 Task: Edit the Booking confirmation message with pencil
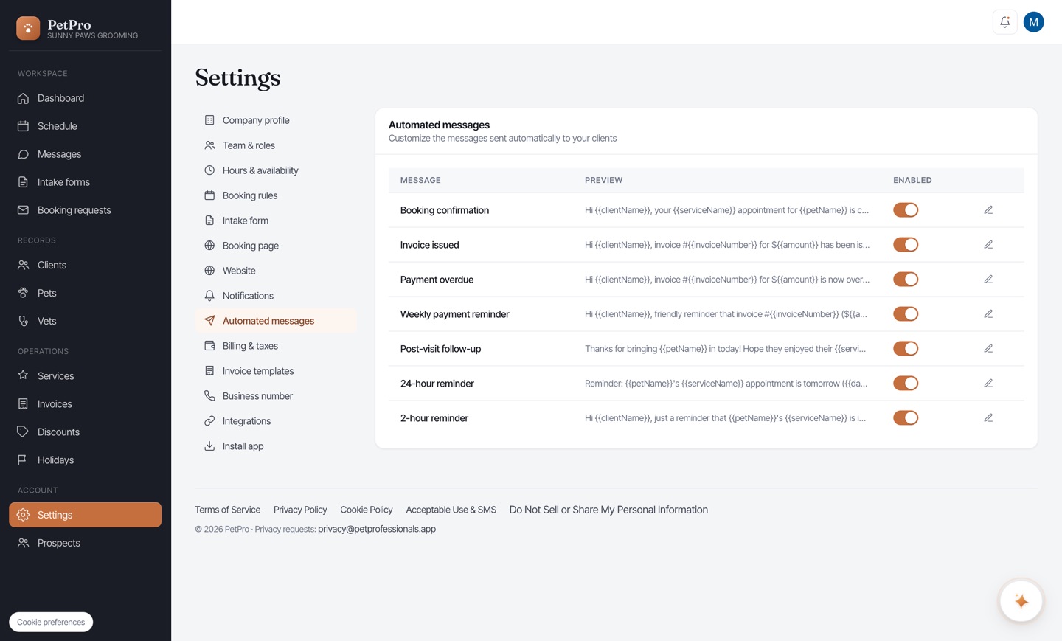(x=988, y=210)
